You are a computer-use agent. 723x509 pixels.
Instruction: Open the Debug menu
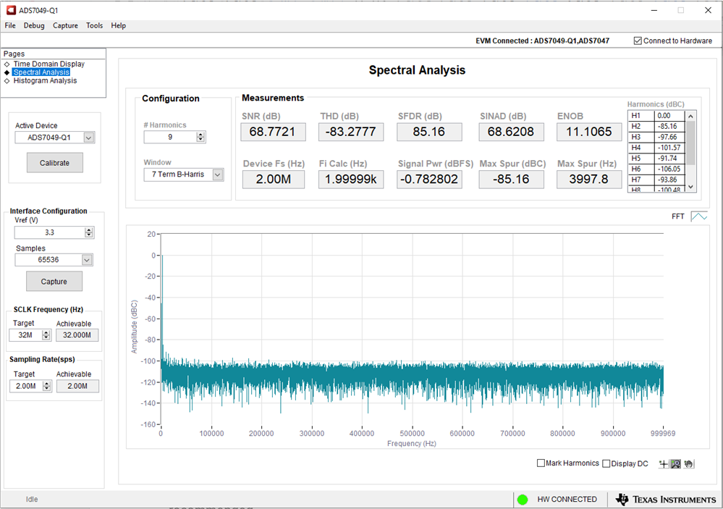pyautogui.click(x=34, y=25)
